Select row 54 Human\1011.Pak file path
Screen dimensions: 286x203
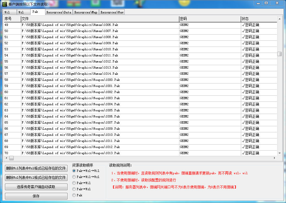click(70, 55)
